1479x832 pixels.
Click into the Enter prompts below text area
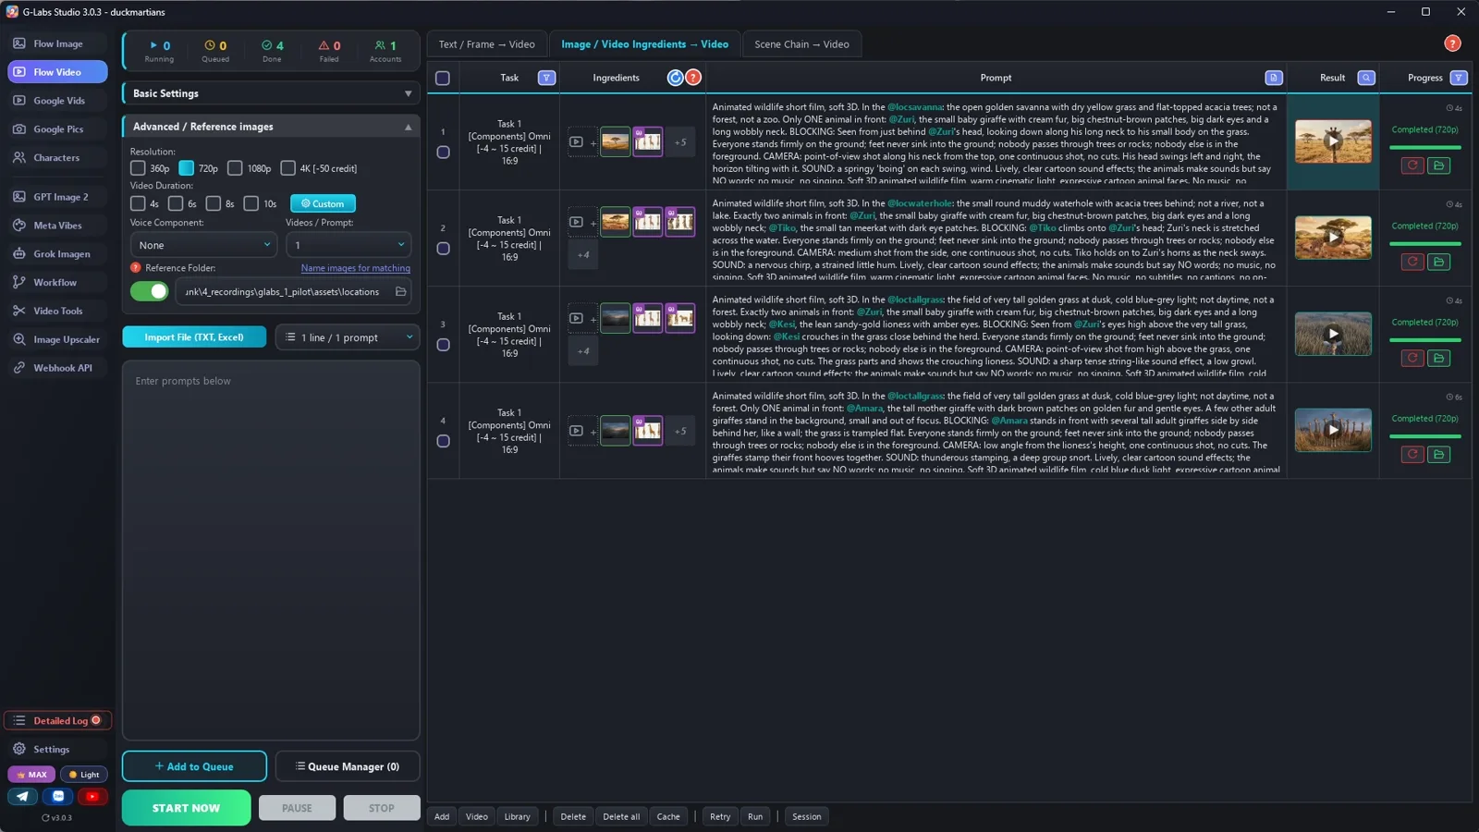coord(271,550)
